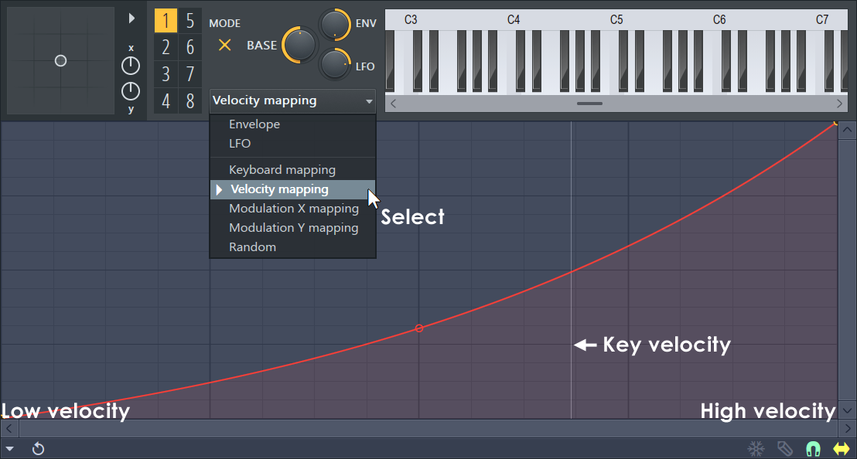Viewport: 857px width, 459px height.
Task: Select articulator slot 4
Action: click(x=166, y=101)
